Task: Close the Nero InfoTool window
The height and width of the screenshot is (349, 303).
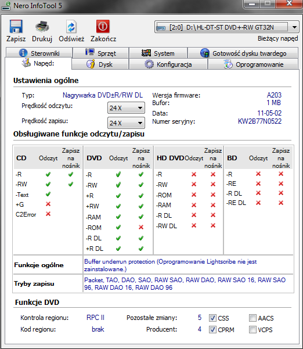Action: [289, 3]
